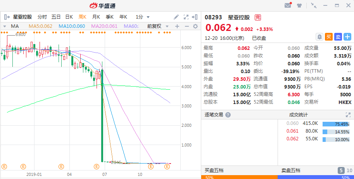Switch to 五日 chart view
Viewport: 354px width, 179px height.
pyautogui.click(x=56, y=17)
